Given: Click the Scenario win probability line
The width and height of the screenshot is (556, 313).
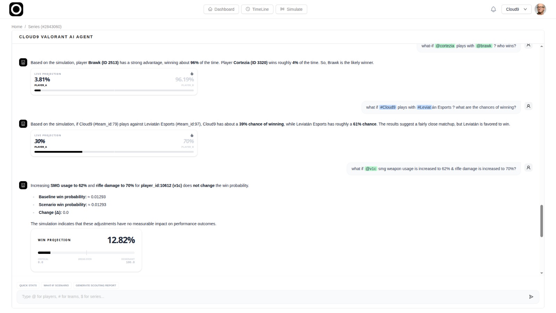Looking at the screenshot, I should [72, 205].
